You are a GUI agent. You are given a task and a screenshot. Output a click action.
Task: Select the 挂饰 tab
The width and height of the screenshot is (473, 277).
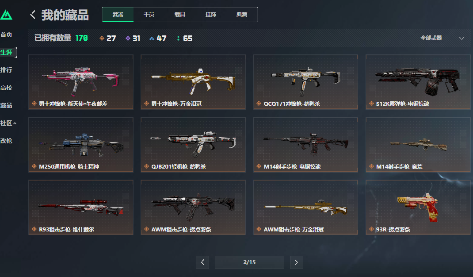point(211,15)
